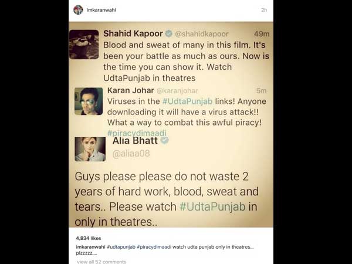Click the imkaranwahi name in the caption
The image size is (352, 264).
coord(90,247)
